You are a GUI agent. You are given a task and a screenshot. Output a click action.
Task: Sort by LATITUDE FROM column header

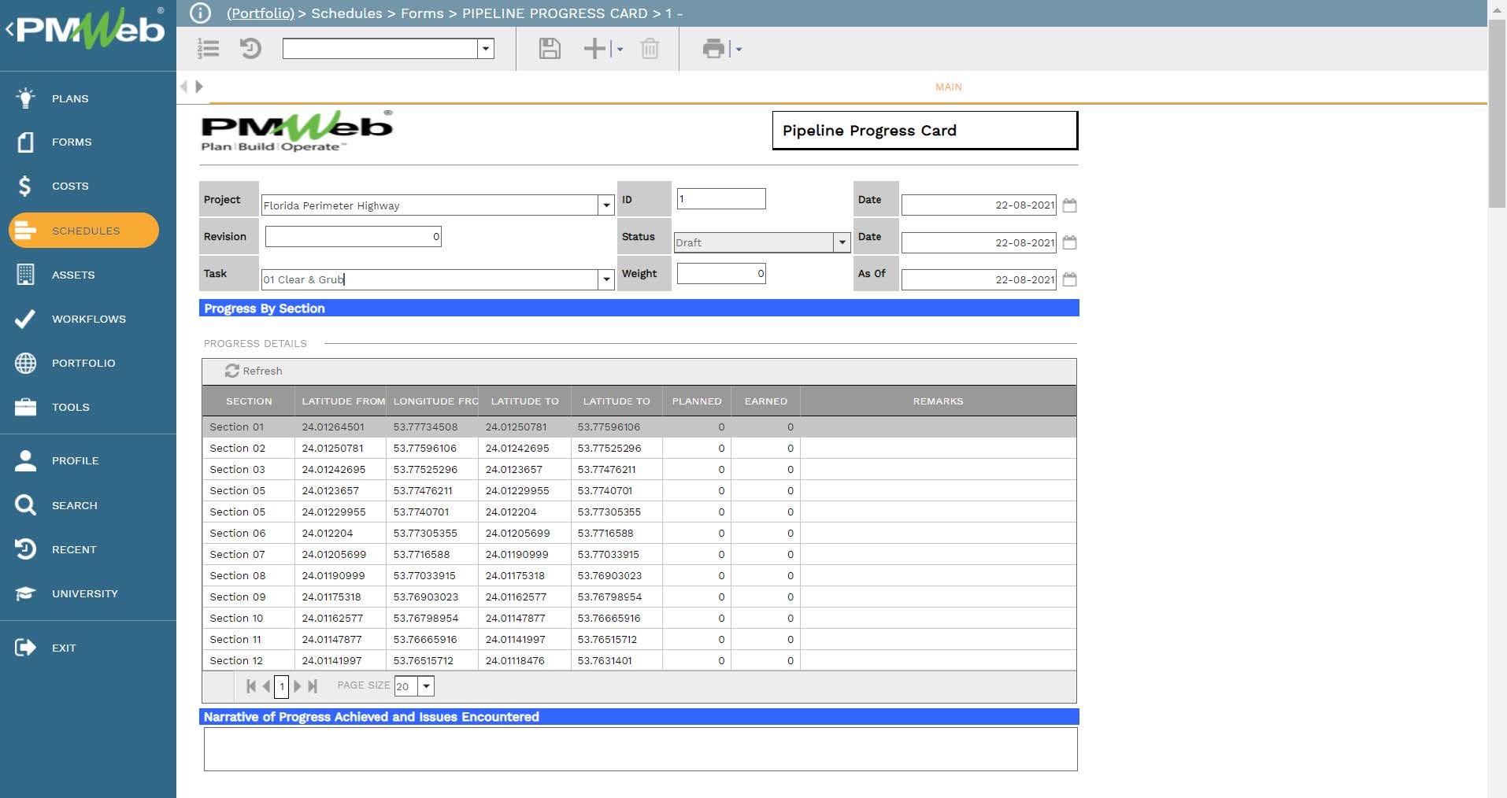coord(341,401)
